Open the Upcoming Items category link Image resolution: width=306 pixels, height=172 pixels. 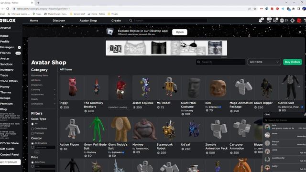40,75
